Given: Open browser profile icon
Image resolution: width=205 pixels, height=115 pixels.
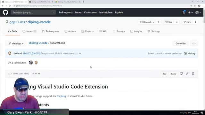Looking at the screenshot, I should tap(199, 6).
